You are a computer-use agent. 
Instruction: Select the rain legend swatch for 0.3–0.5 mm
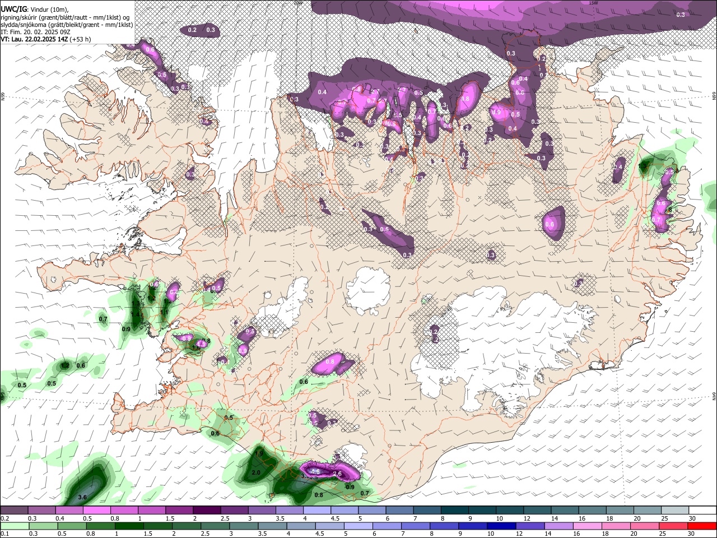tap(43, 526)
